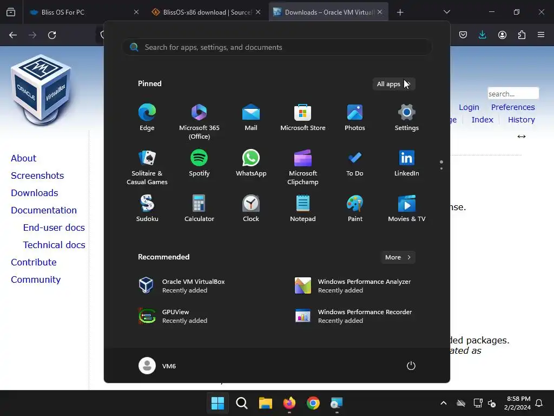
Task: Launch the Sudoku game
Action: point(147,208)
